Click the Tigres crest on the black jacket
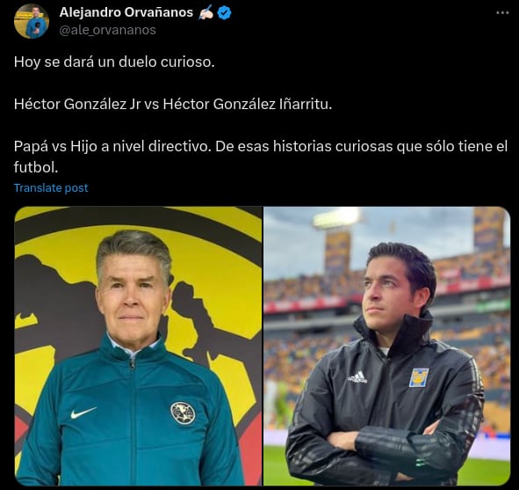Screen dimensions: 519x490 (419, 377)
